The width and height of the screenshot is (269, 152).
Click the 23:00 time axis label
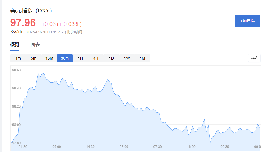124,147
